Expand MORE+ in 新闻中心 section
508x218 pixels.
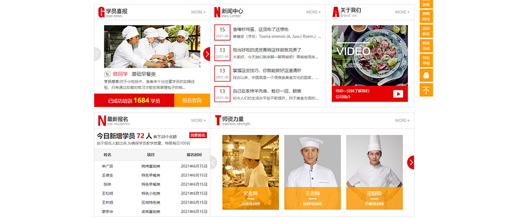click(313, 12)
